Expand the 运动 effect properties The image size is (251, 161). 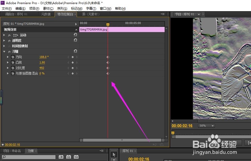(x=4, y=35)
